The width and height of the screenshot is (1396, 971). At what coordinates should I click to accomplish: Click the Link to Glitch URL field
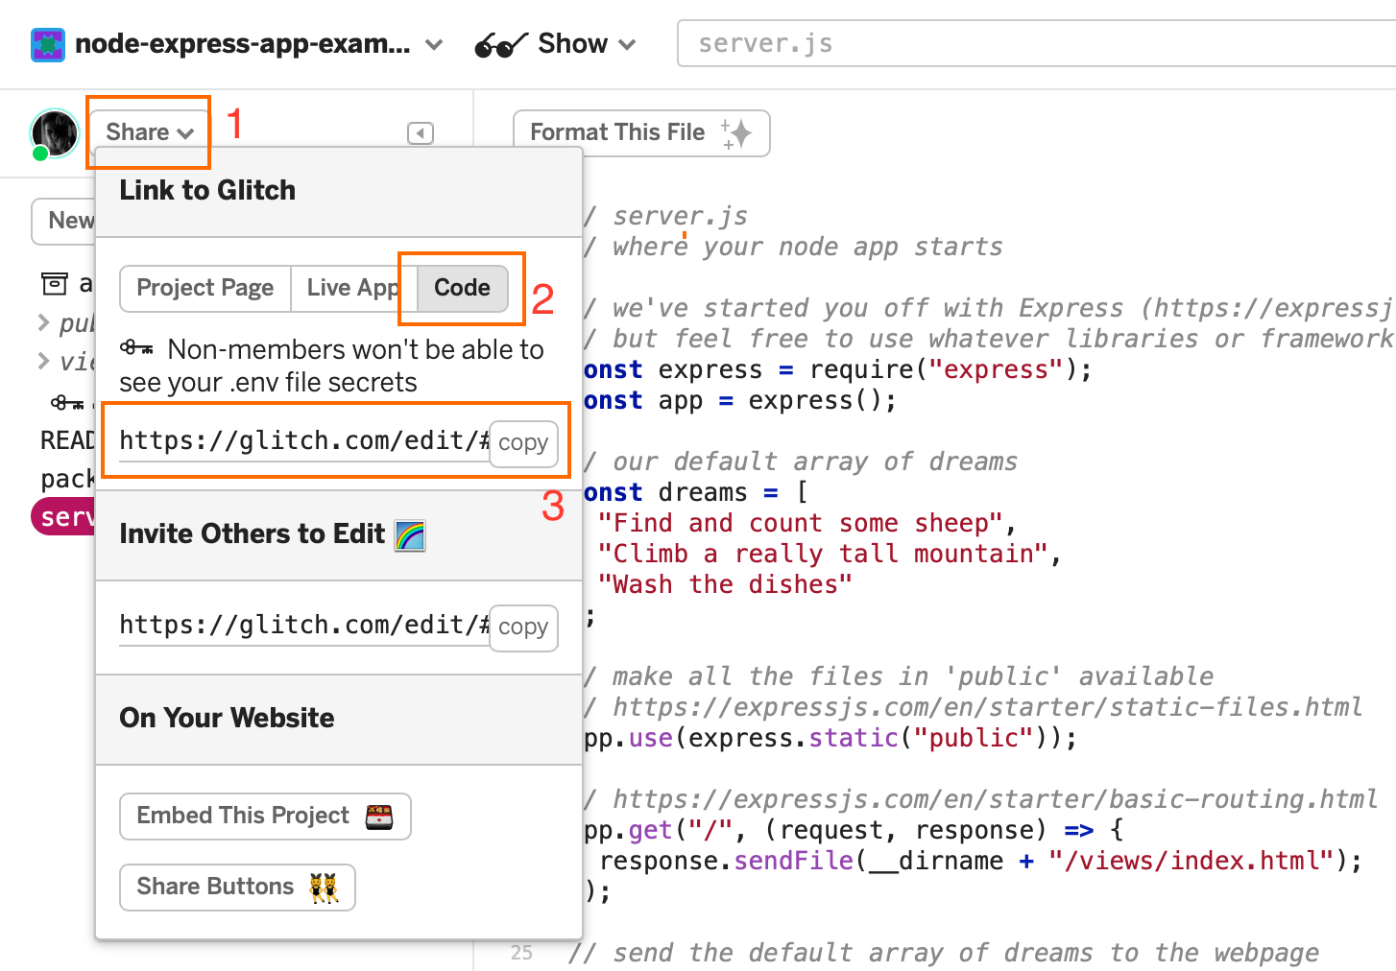tap(304, 441)
